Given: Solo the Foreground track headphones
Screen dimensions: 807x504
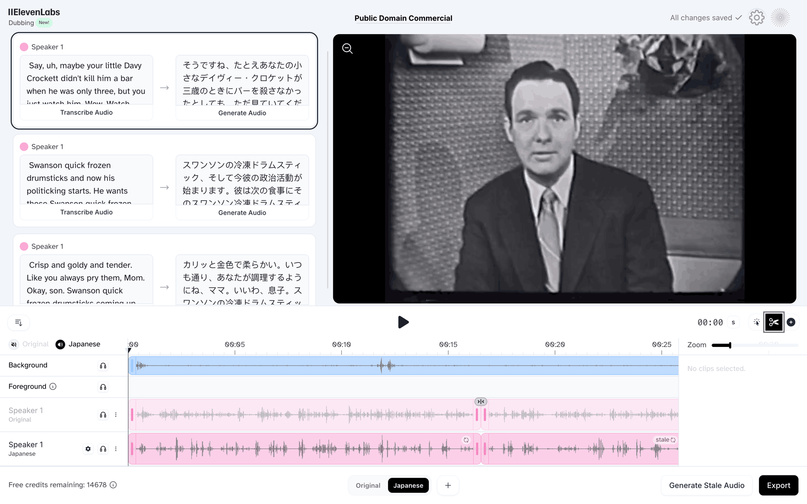Looking at the screenshot, I should pos(103,387).
